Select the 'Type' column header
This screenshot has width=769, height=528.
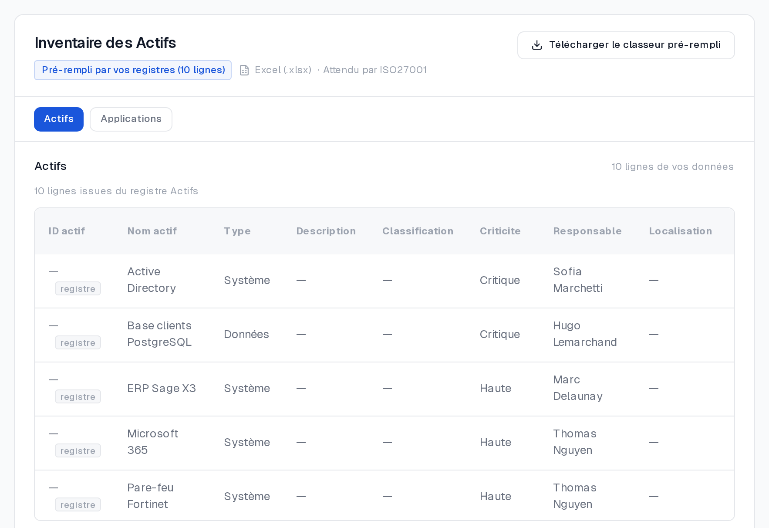click(237, 231)
